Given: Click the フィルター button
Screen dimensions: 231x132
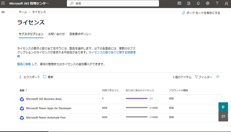Looking at the screenshot, I should click(x=203, y=77).
